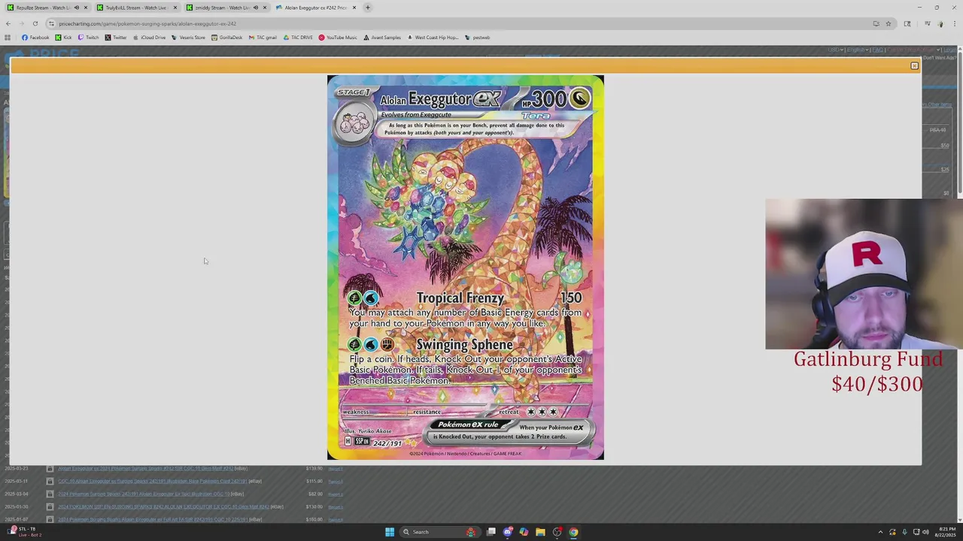The image size is (963, 541).
Task: Open Twitch bookmark
Action: [88, 38]
